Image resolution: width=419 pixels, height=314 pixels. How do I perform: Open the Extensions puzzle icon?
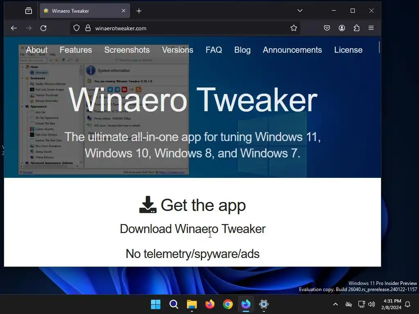[x=356, y=28]
